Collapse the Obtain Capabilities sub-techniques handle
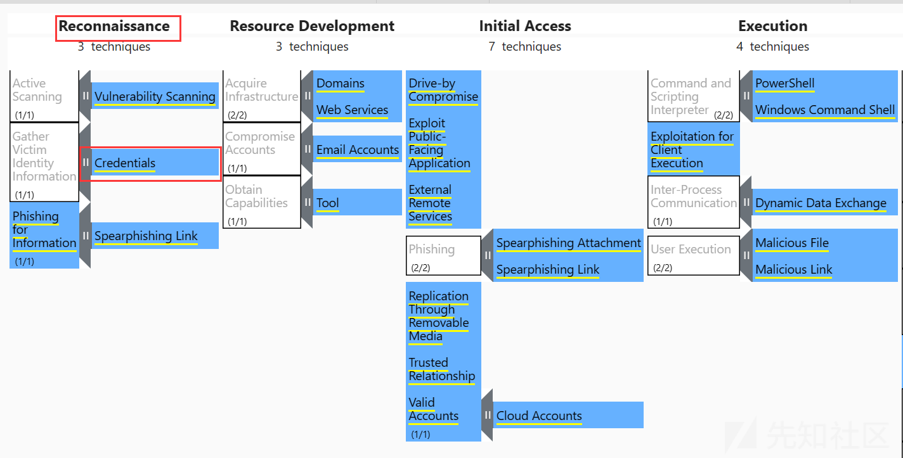This screenshot has height=458, width=903. tap(307, 203)
